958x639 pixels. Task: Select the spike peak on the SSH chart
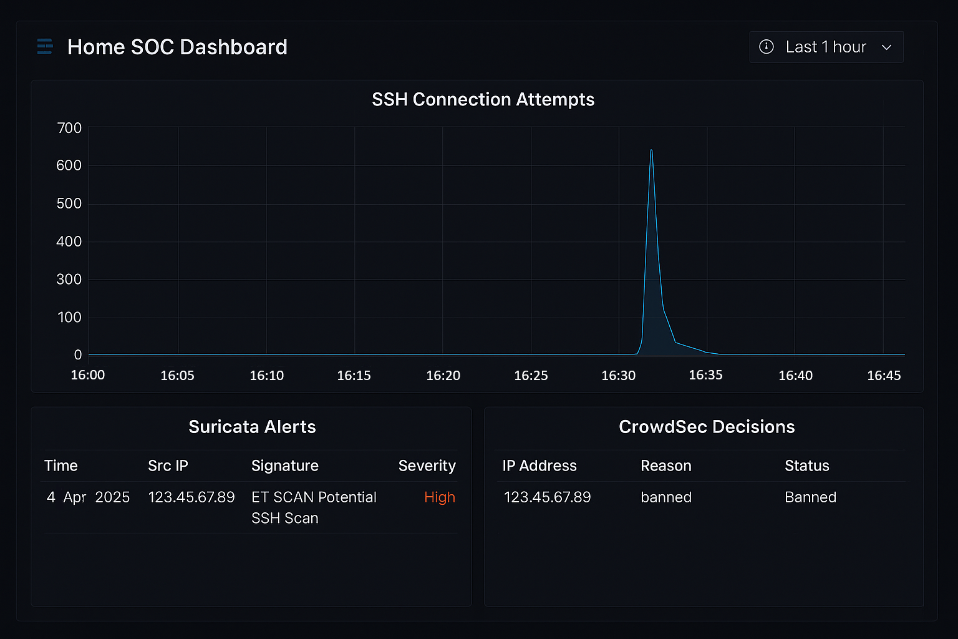pos(651,150)
